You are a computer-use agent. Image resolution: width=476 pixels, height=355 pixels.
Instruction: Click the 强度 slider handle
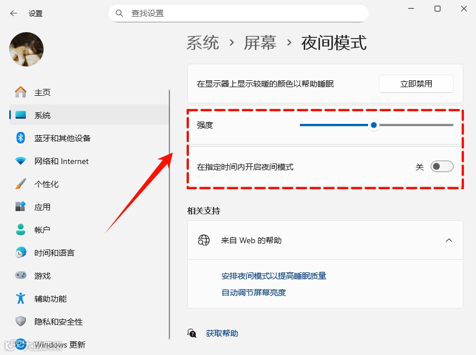tap(374, 125)
